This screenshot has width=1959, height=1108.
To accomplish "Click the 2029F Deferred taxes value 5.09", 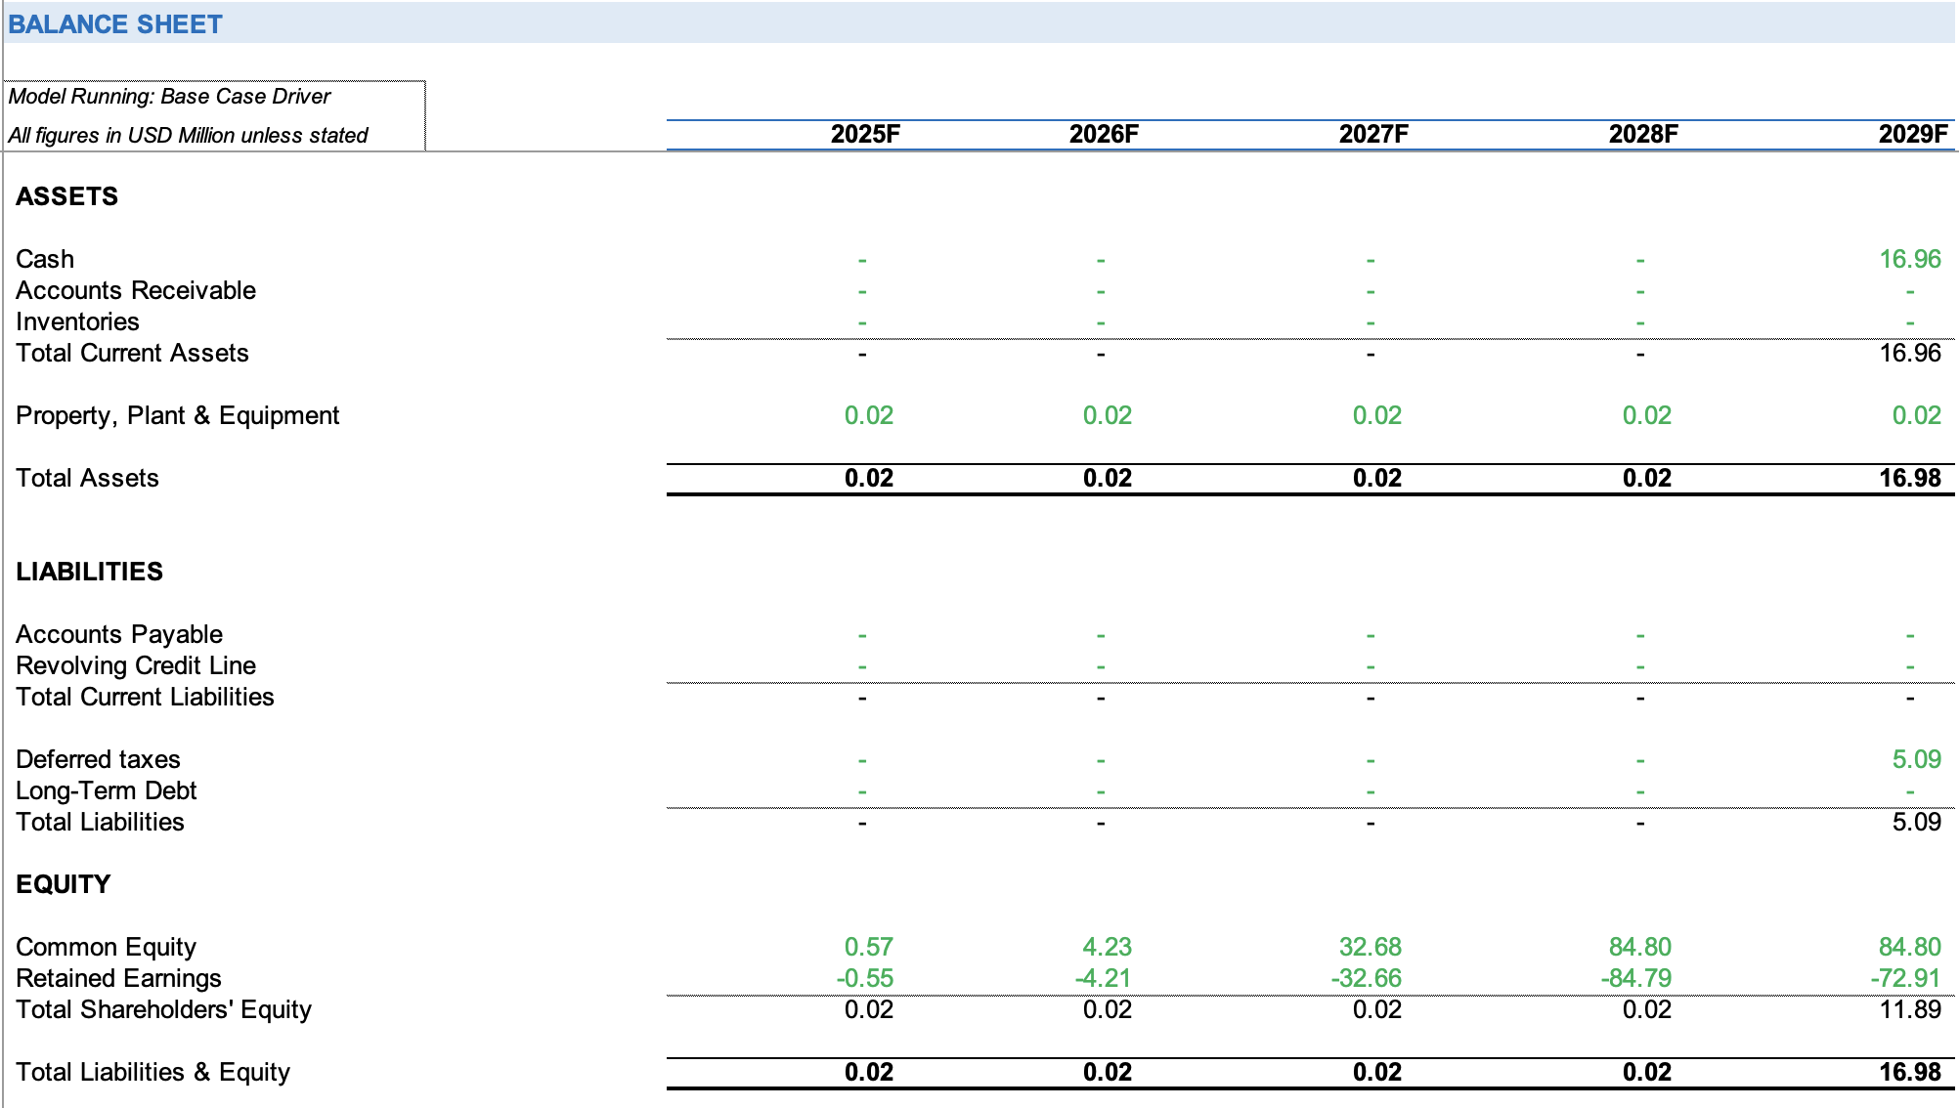I will (1916, 759).
